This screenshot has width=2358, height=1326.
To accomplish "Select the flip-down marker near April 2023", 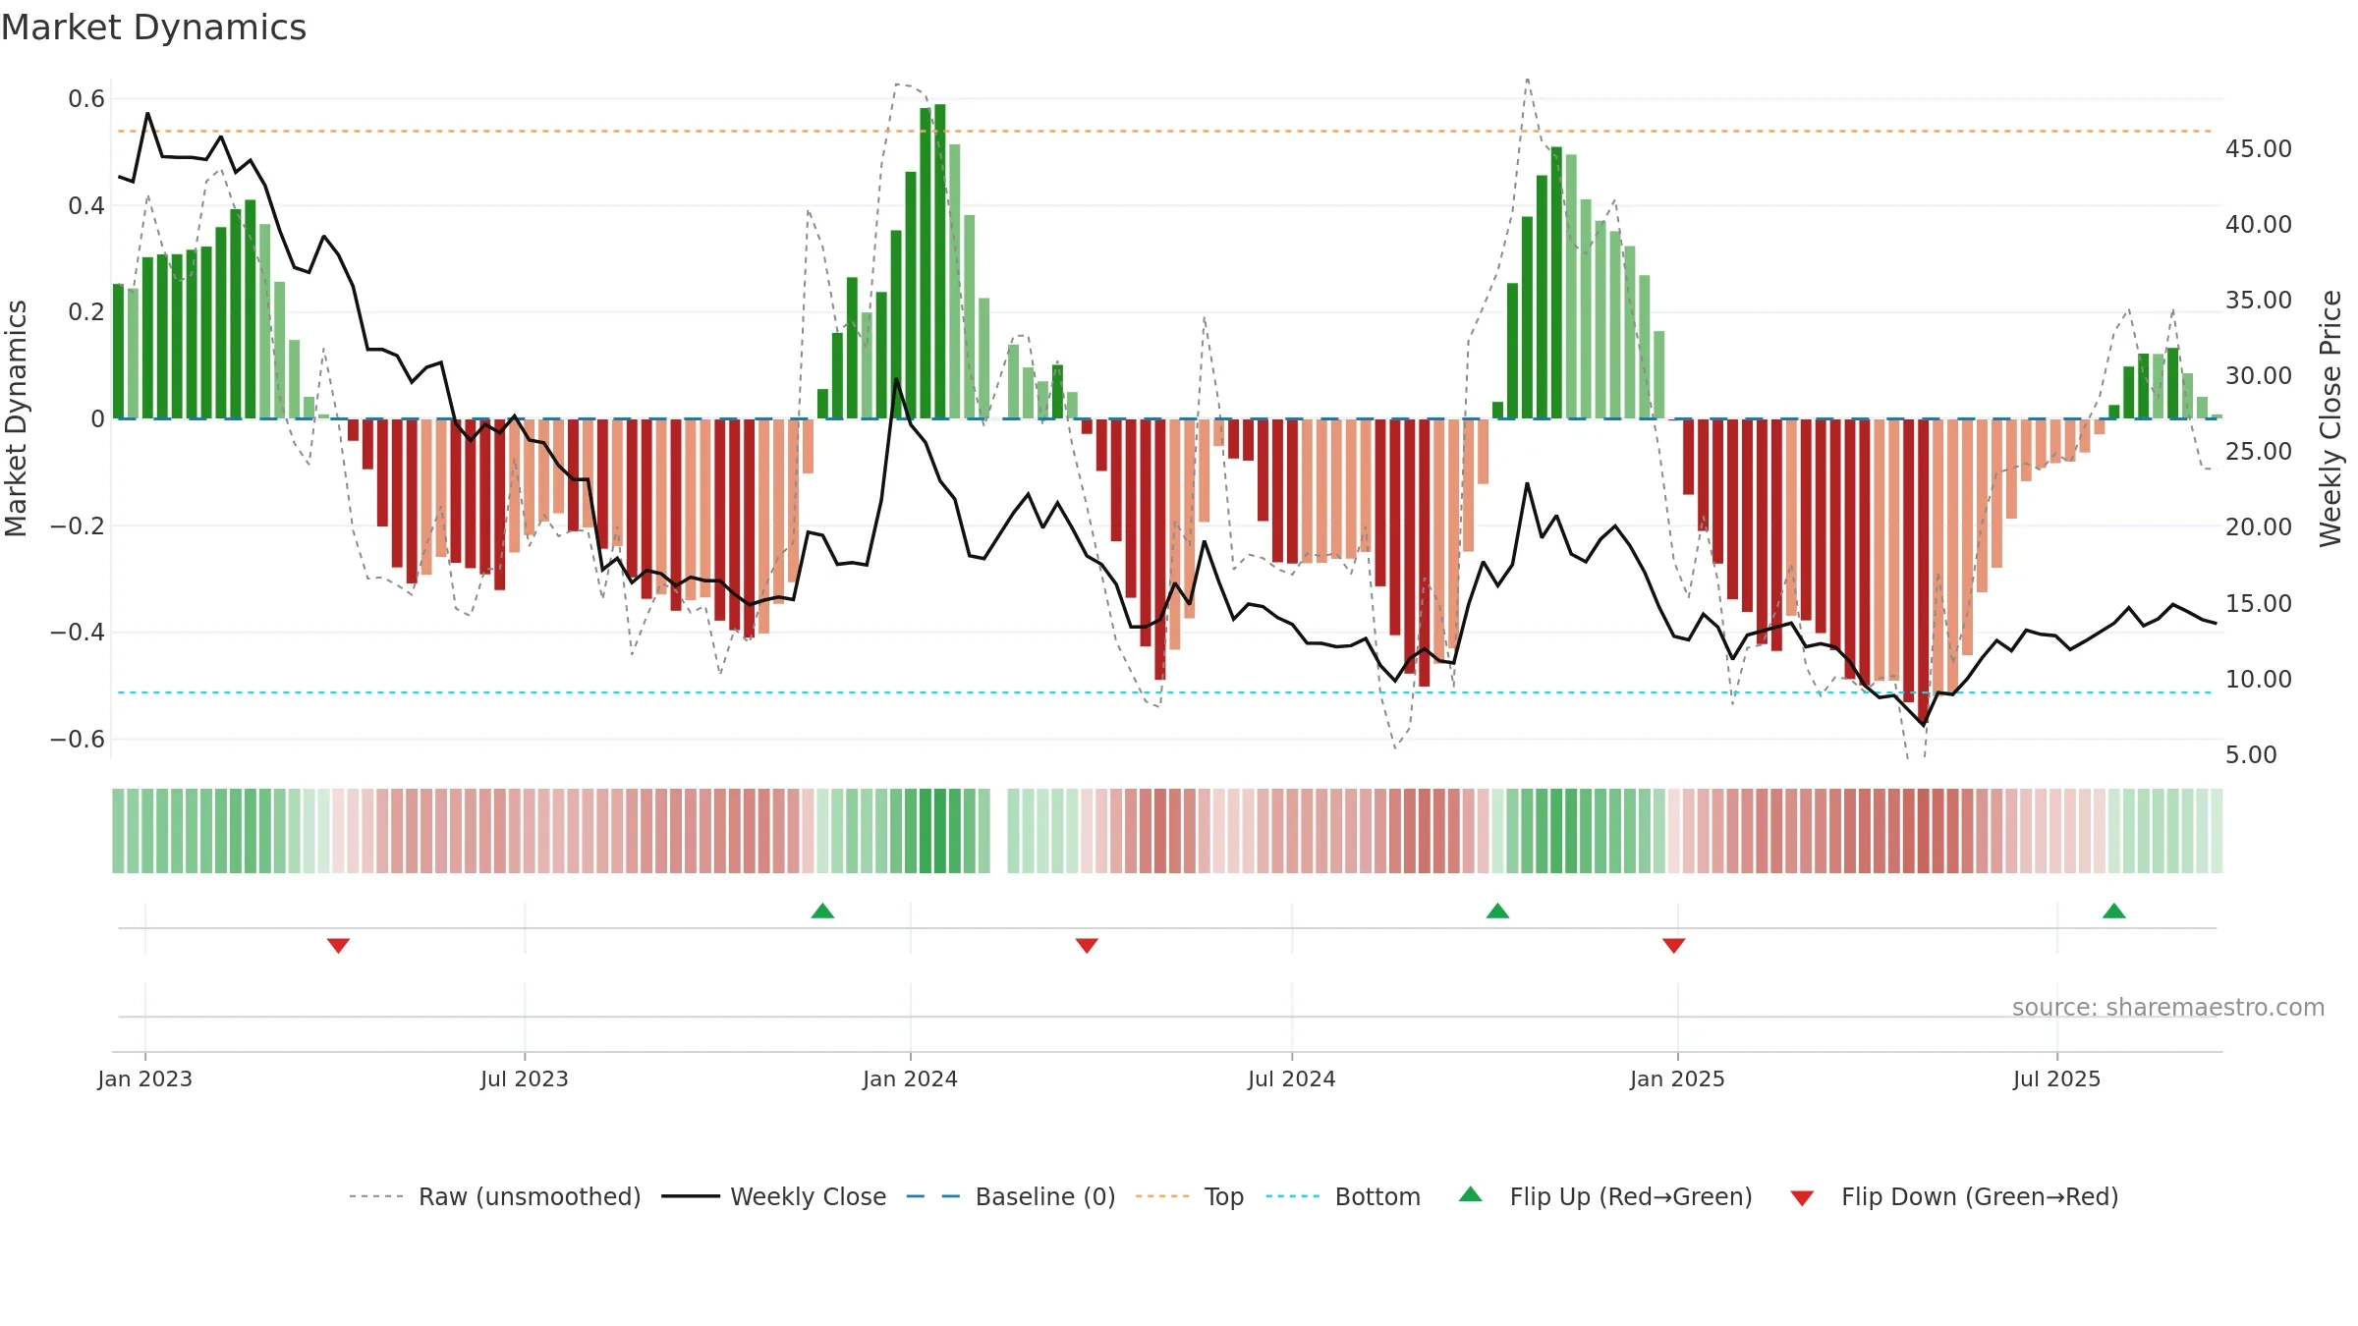I will [338, 945].
